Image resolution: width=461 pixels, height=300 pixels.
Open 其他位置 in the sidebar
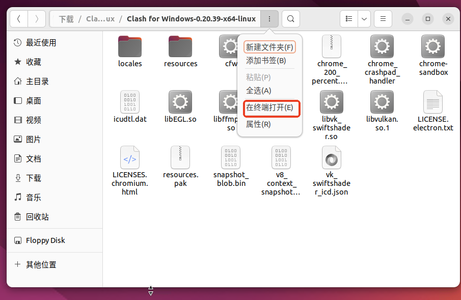coord(41,265)
